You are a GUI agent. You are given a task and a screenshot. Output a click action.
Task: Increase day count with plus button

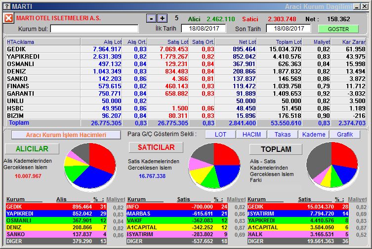[x=162, y=18]
